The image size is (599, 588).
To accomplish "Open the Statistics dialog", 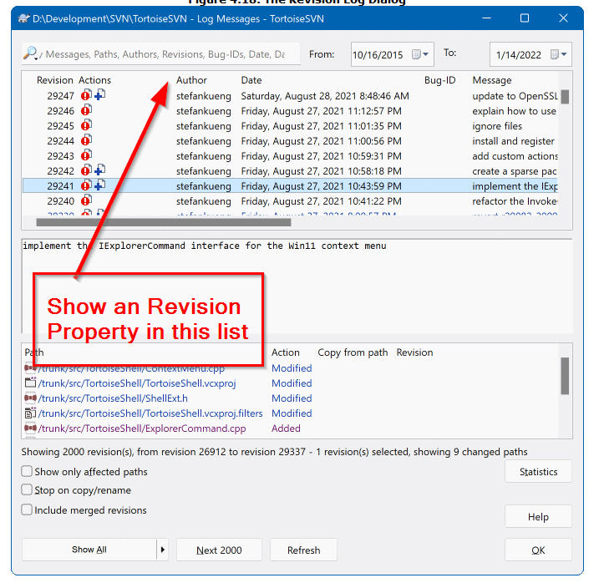I will click(538, 472).
